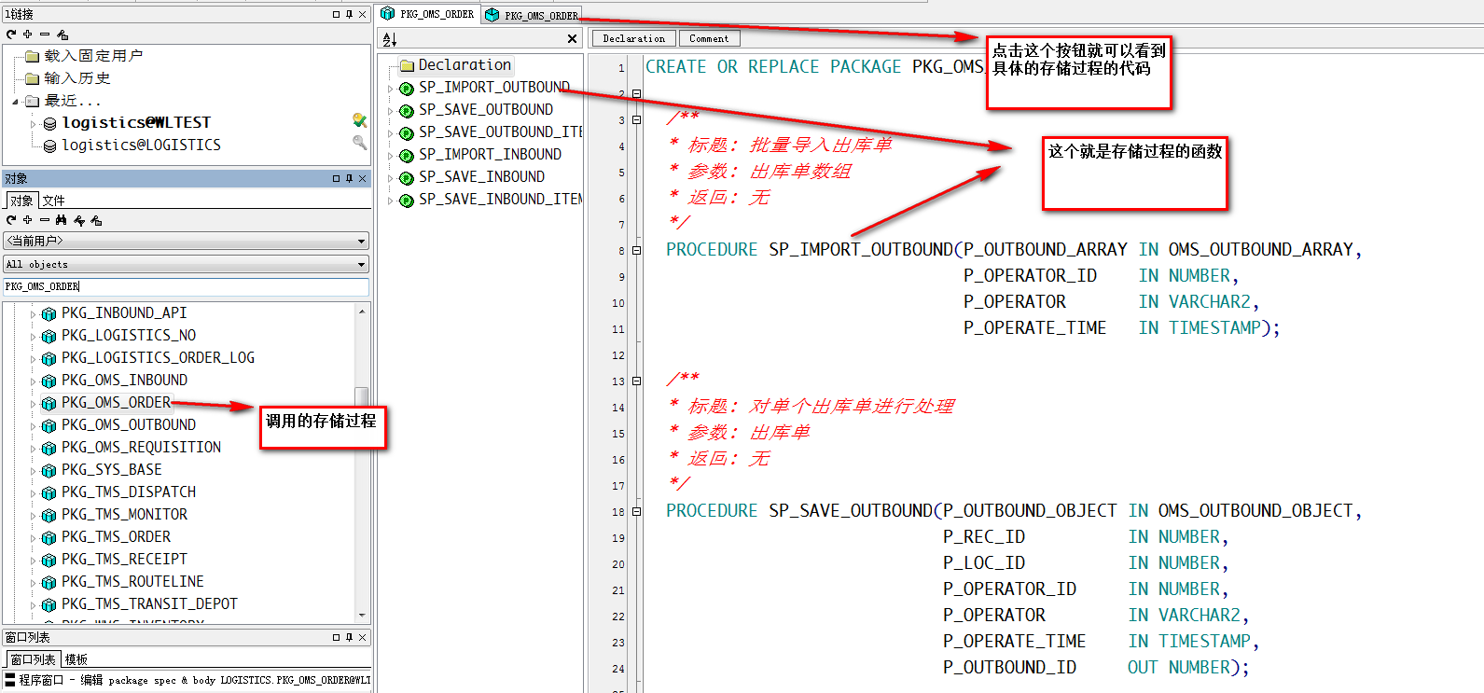Select the 窗口列表 tab
Screen dimensions: 1484x693
tap(33, 659)
